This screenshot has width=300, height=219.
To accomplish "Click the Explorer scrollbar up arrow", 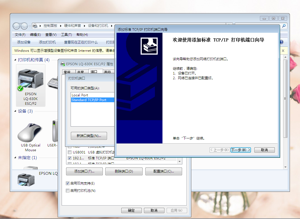I will (285, 57).
